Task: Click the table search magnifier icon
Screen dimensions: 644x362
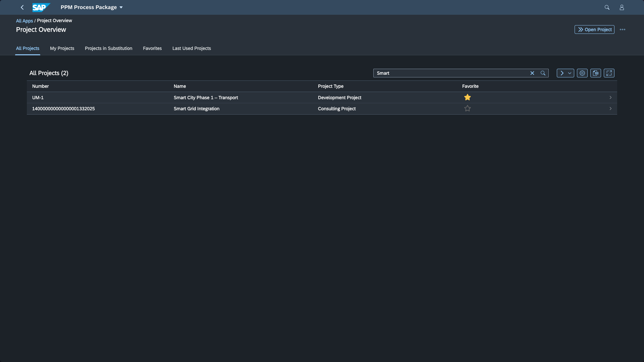Action: 543,73
